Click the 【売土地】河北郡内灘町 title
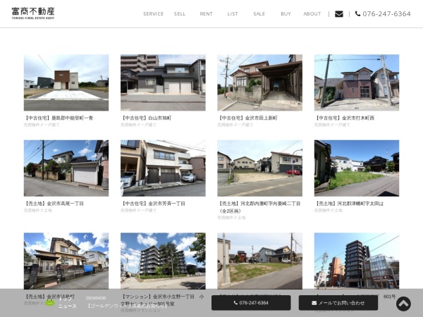Screen dimensions: 423x317 click(x=259, y=207)
